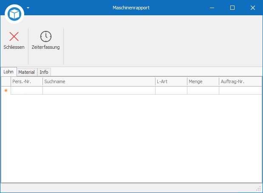Maximize the Maschinenrapport window

click(x=232, y=8)
